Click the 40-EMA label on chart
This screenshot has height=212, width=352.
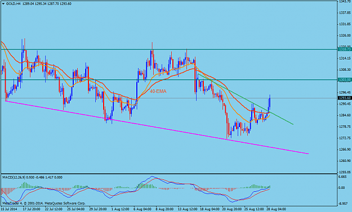click(158, 92)
